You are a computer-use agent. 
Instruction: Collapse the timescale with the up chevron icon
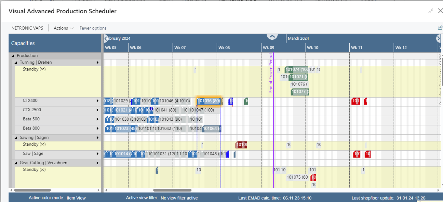tap(272, 37)
